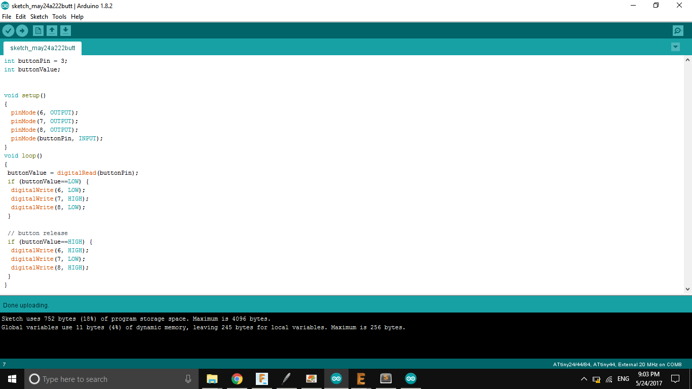Click 'digitalWrite(6, HIGH);' code line
The image size is (692, 389).
point(50,250)
